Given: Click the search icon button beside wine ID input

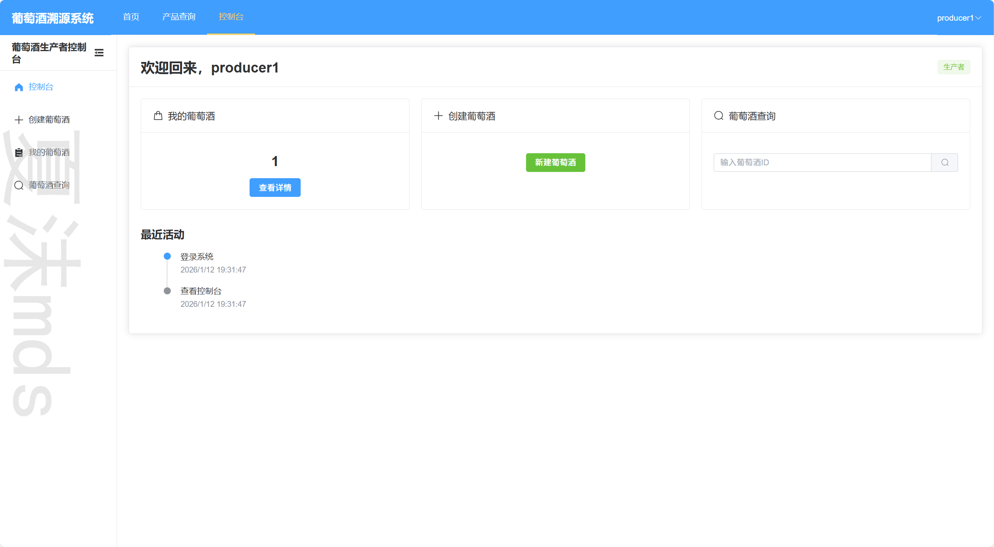Looking at the screenshot, I should click(x=944, y=163).
